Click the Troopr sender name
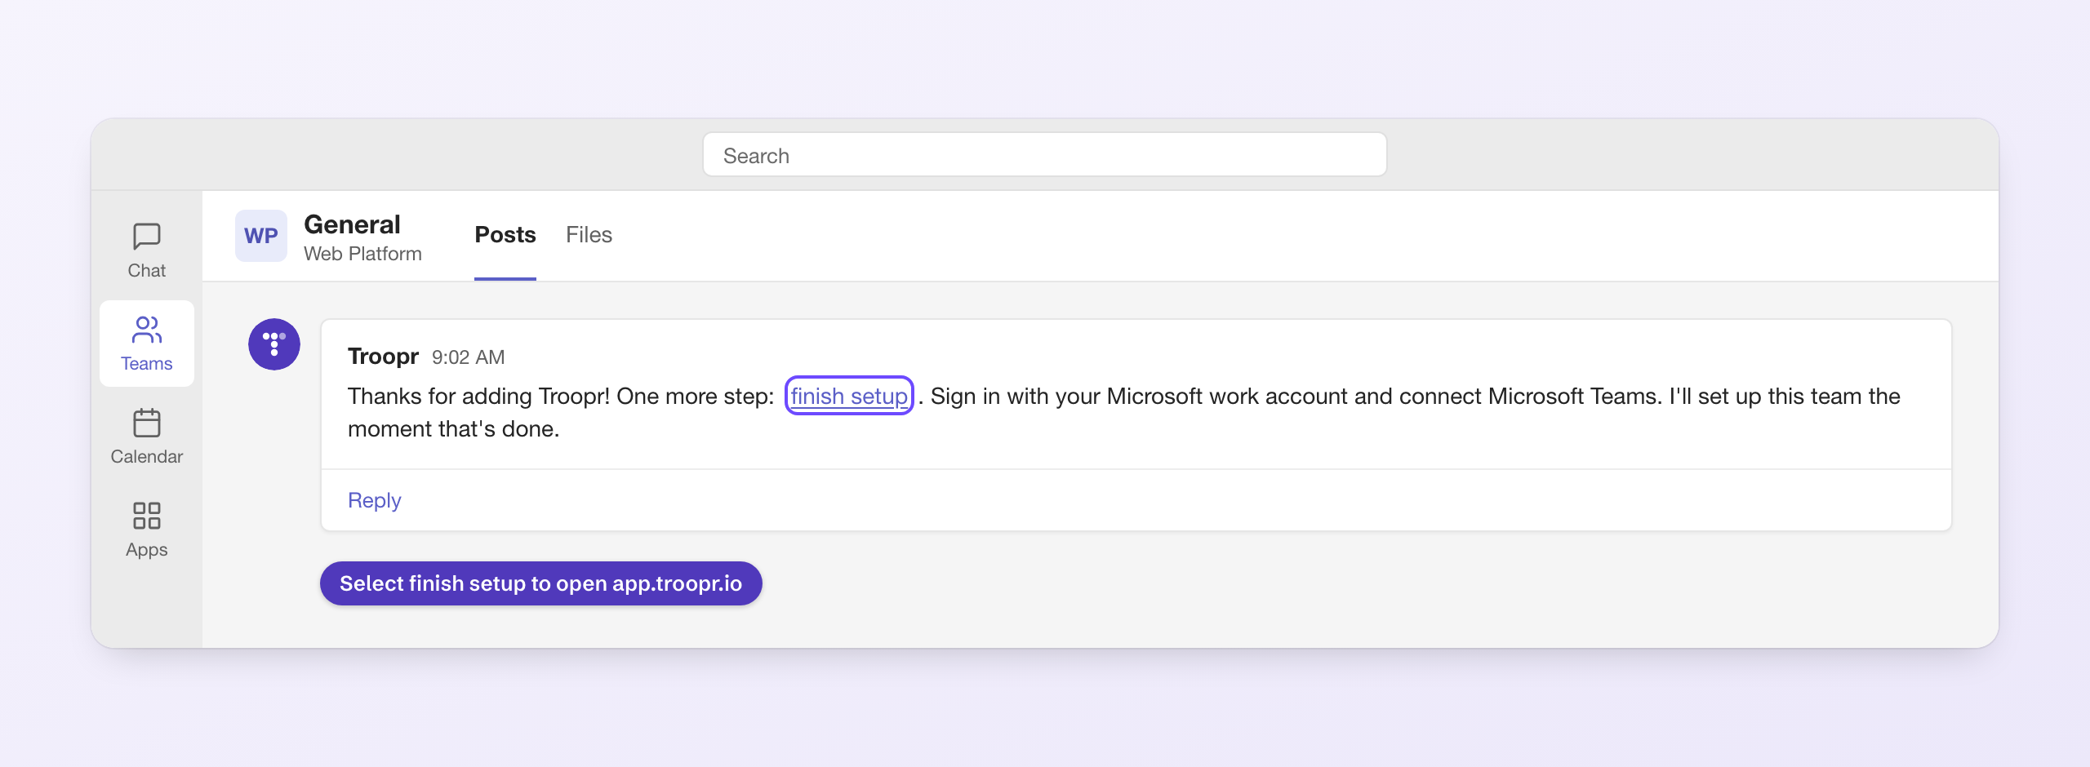 (383, 357)
